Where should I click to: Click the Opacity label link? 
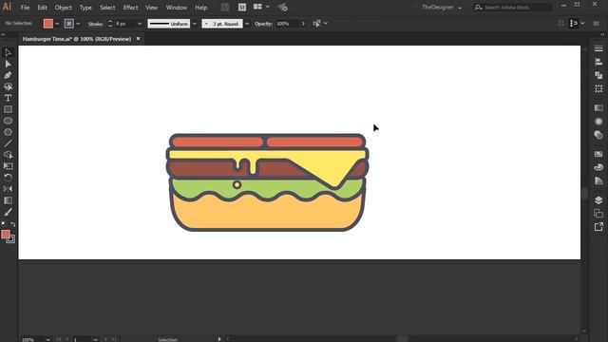264,24
